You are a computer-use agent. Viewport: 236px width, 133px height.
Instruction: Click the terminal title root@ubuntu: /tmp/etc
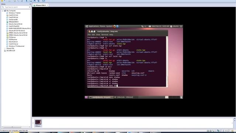107,31
